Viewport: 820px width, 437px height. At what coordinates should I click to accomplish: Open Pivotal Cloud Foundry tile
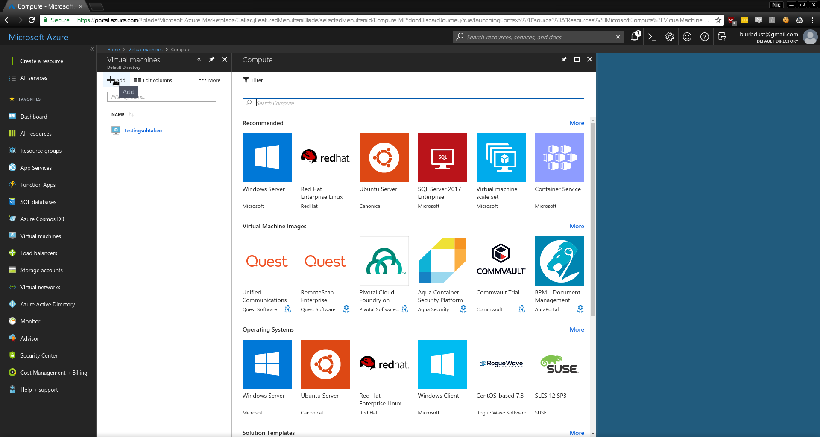(x=384, y=274)
